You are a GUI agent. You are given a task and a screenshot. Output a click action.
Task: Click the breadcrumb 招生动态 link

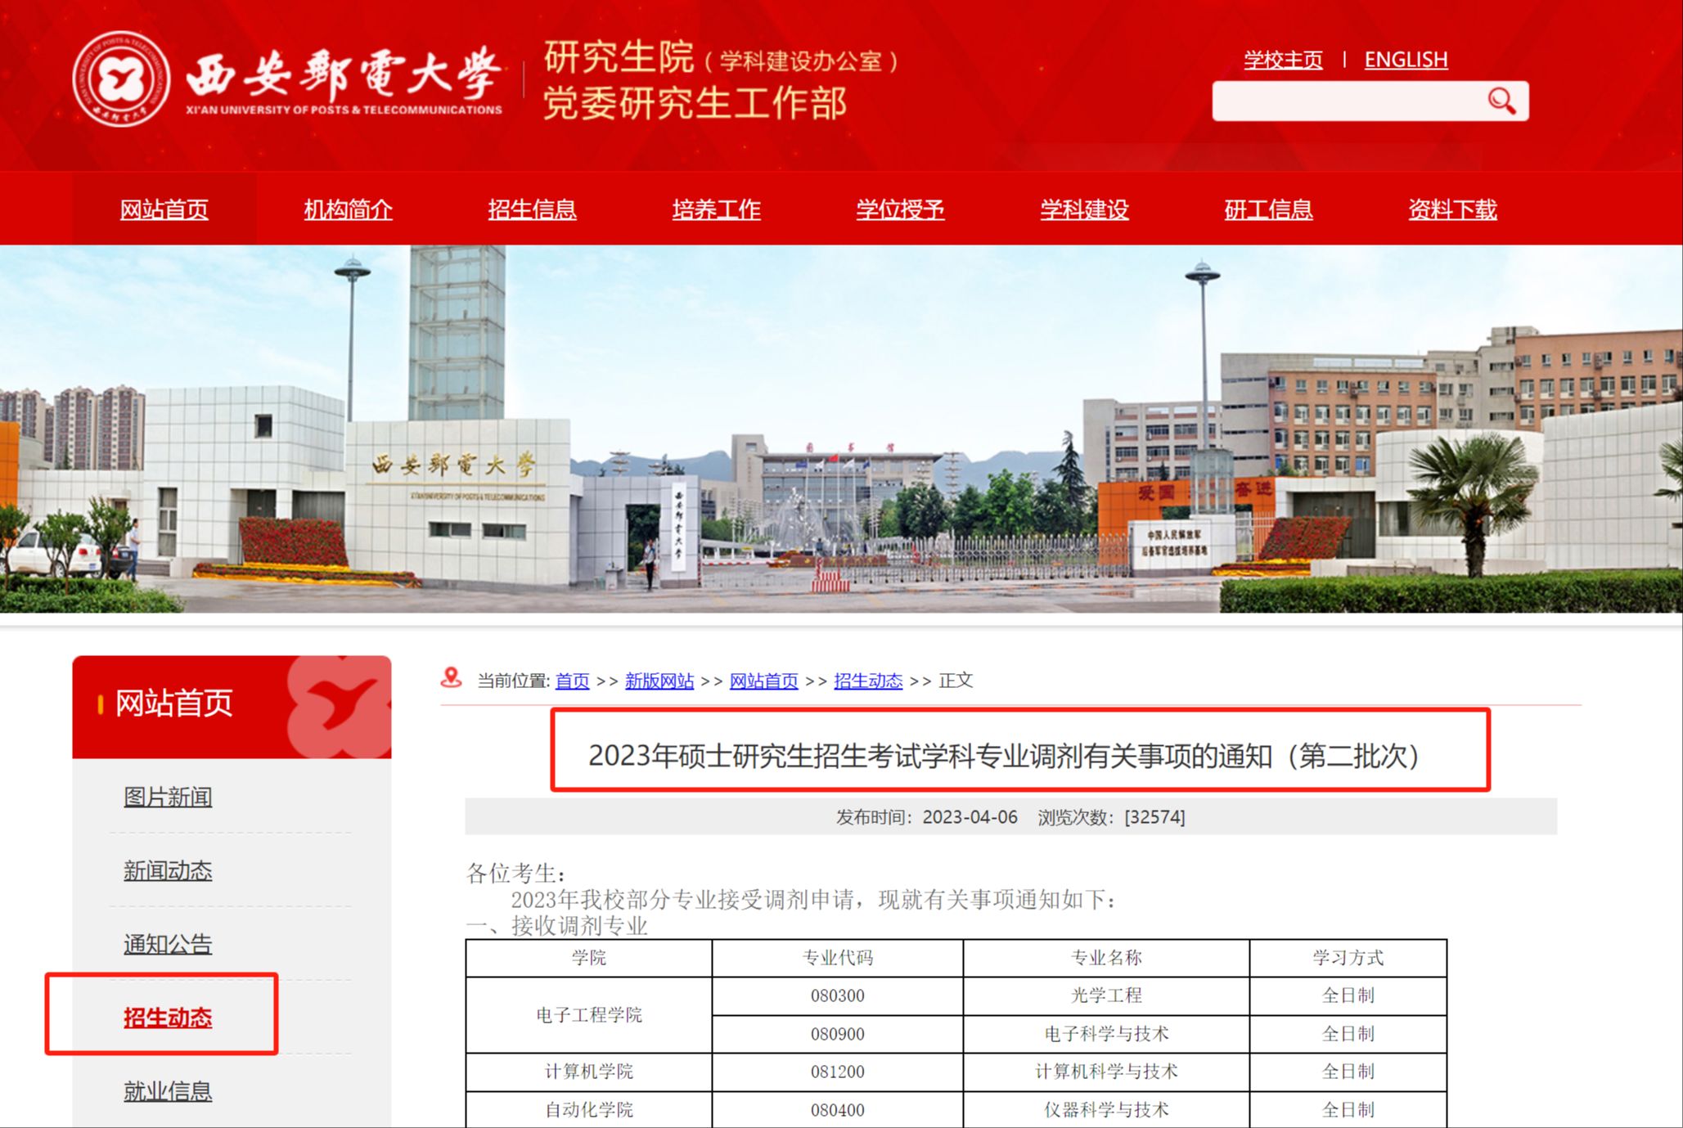coord(868,681)
